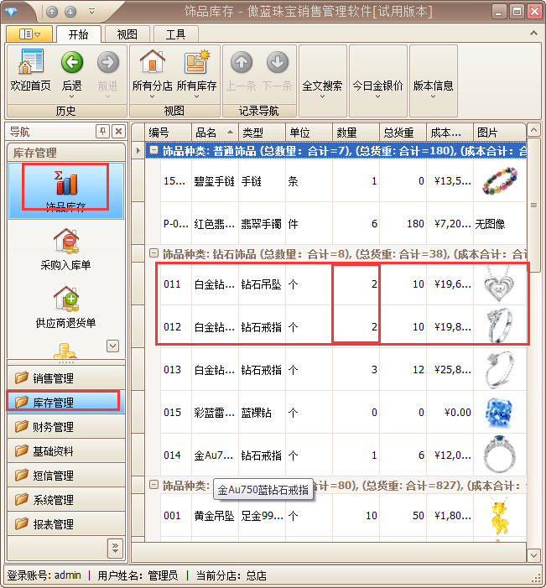Pin the 导航 navigation panel

pyautogui.click(x=102, y=131)
